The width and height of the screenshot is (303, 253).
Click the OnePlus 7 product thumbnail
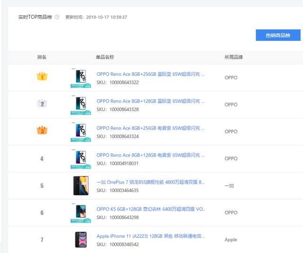[x=80, y=186]
